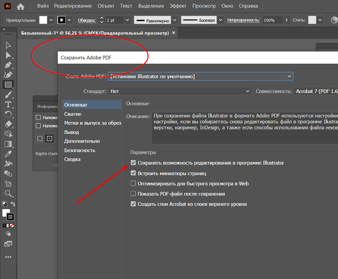Pick the Eraser tool
Image resolution: width=338 pixels, height=279 pixels.
[8, 124]
